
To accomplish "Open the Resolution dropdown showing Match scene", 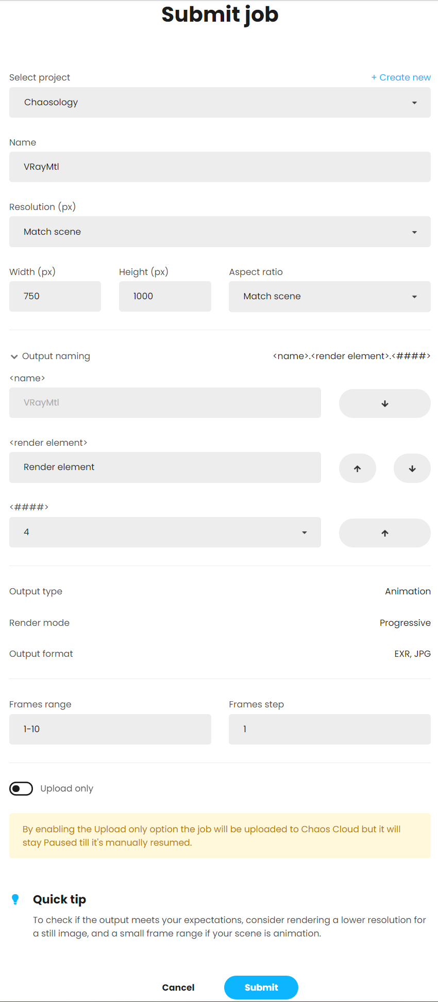I will point(220,232).
